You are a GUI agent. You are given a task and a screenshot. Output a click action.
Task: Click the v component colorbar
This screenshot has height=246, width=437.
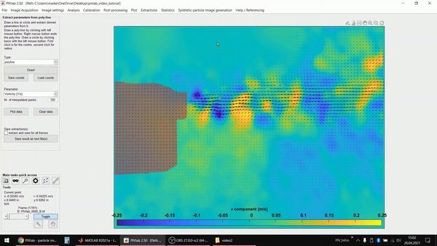pos(249,223)
